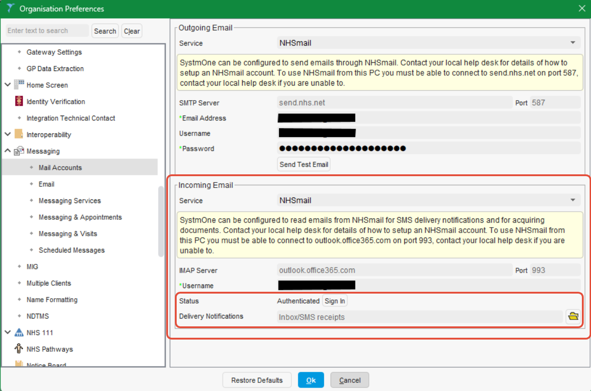Viewport: 591px width, 391px height.
Task: Open the Home Screen settings icon
Action: (19, 85)
